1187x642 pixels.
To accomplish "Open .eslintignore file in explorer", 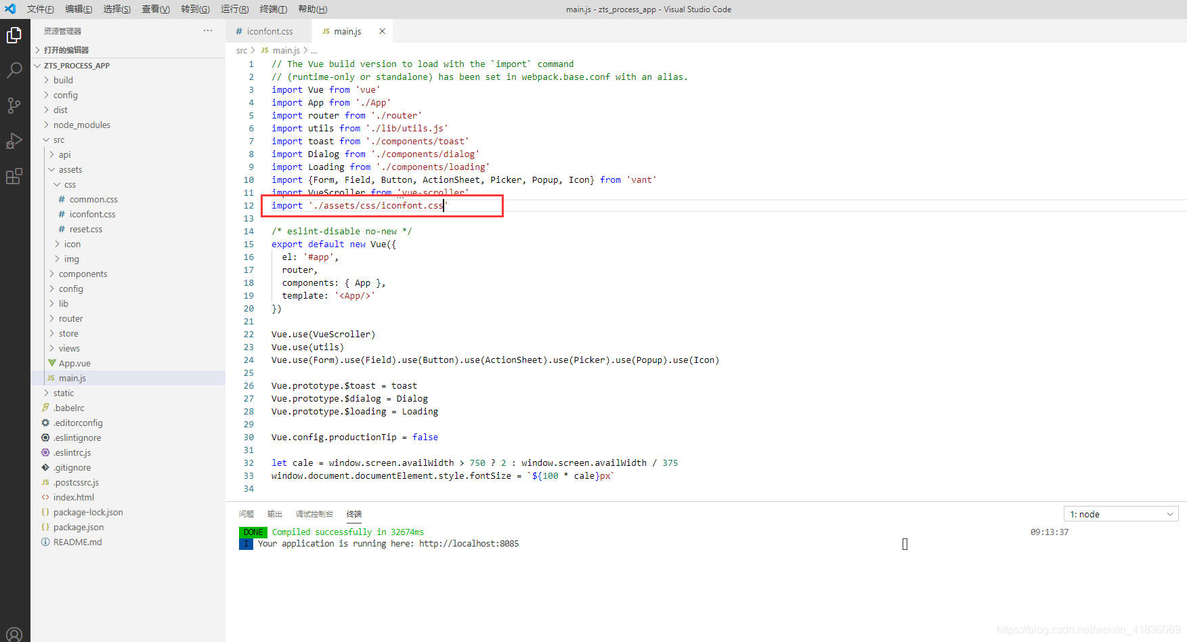I will click(77, 437).
